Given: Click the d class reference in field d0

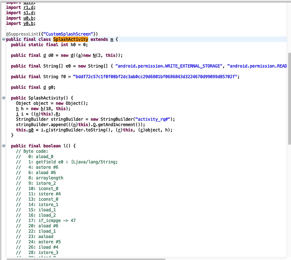Looking at the screenshot, I should point(44,55).
